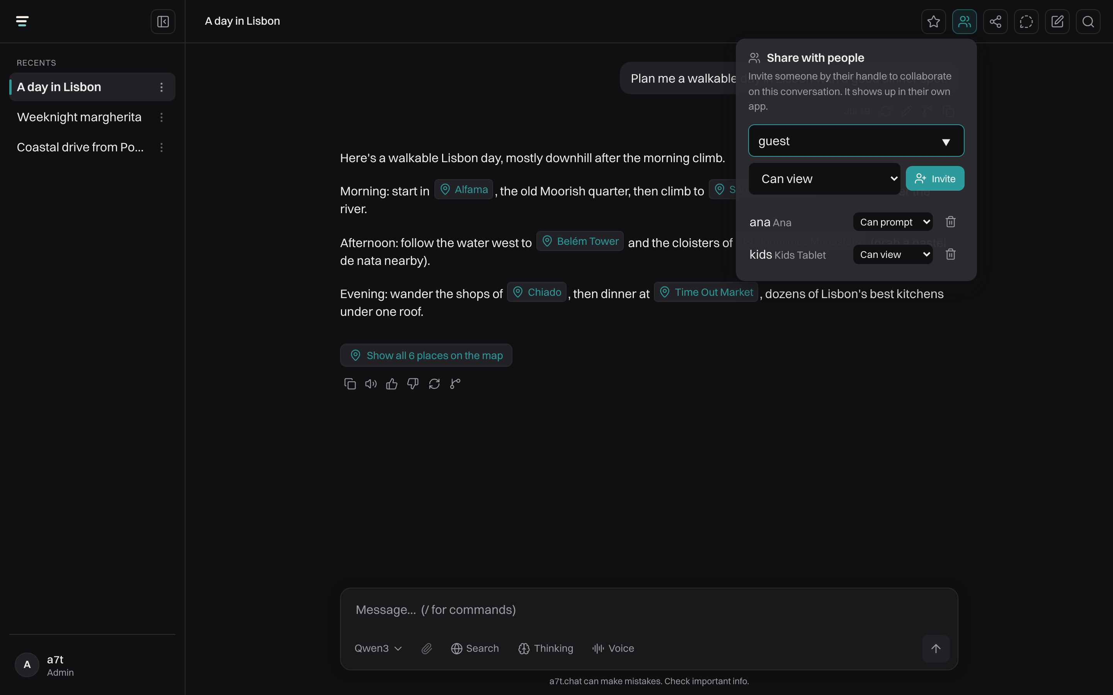
Task: Change ana's Can prompt permission
Action: click(893, 222)
